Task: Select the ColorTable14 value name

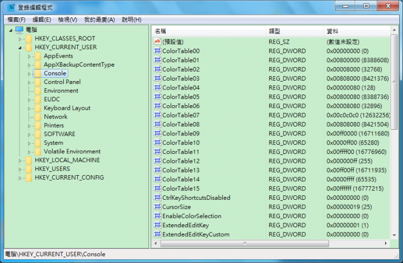Action: click(x=181, y=179)
